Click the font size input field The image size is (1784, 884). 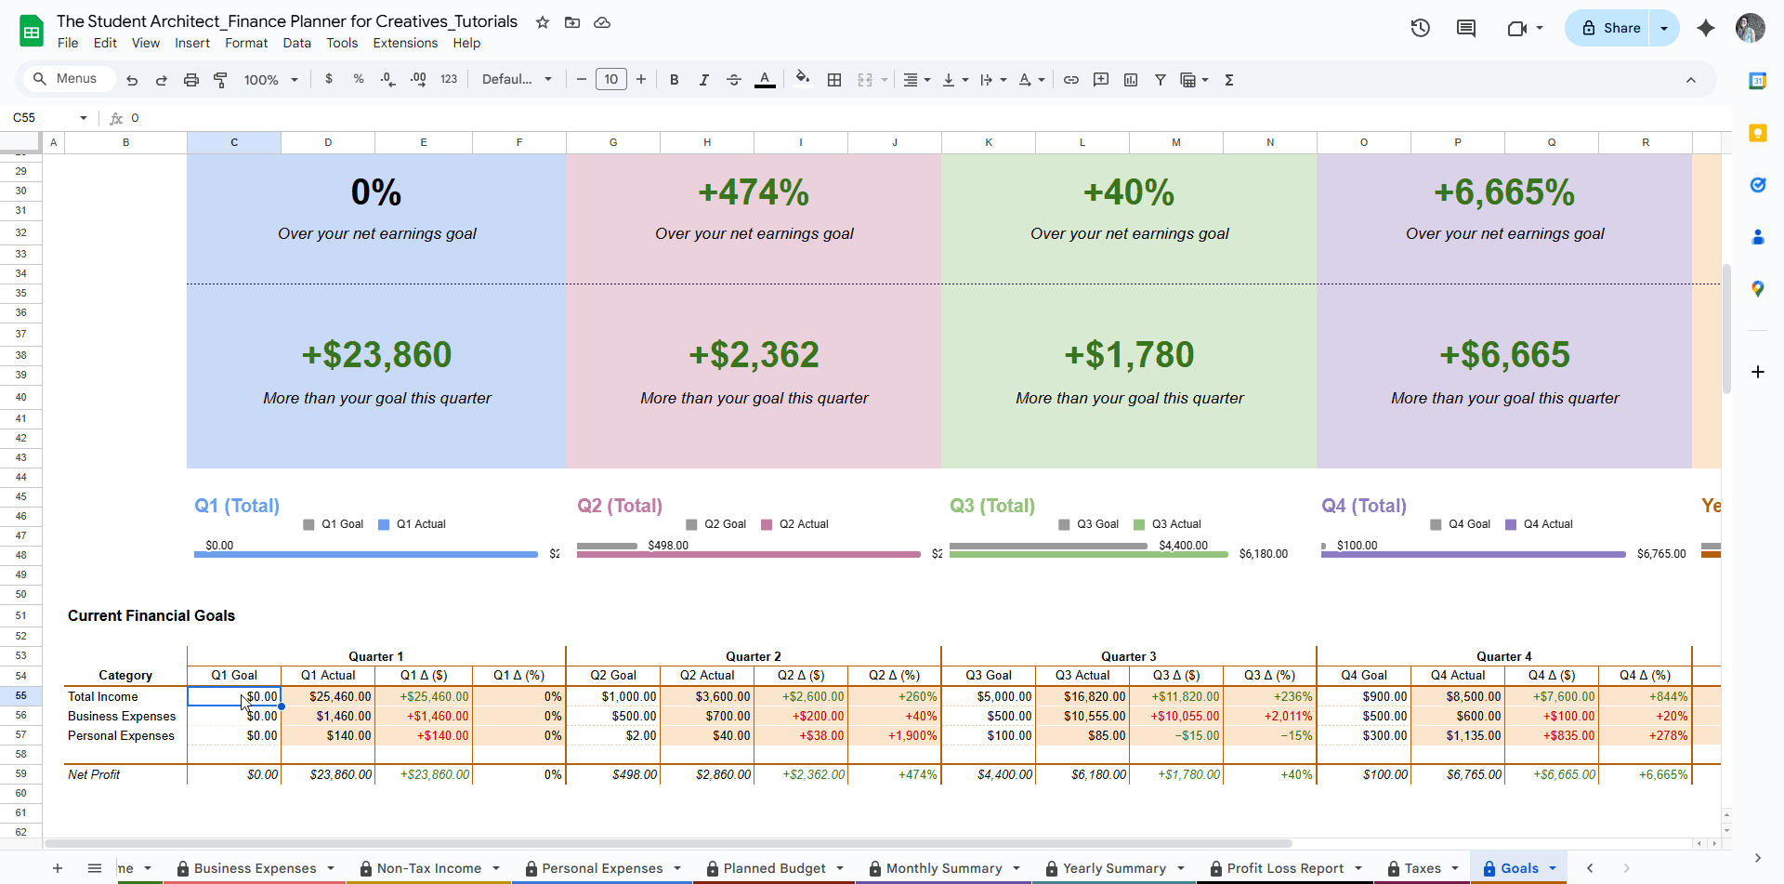click(611, 80)
